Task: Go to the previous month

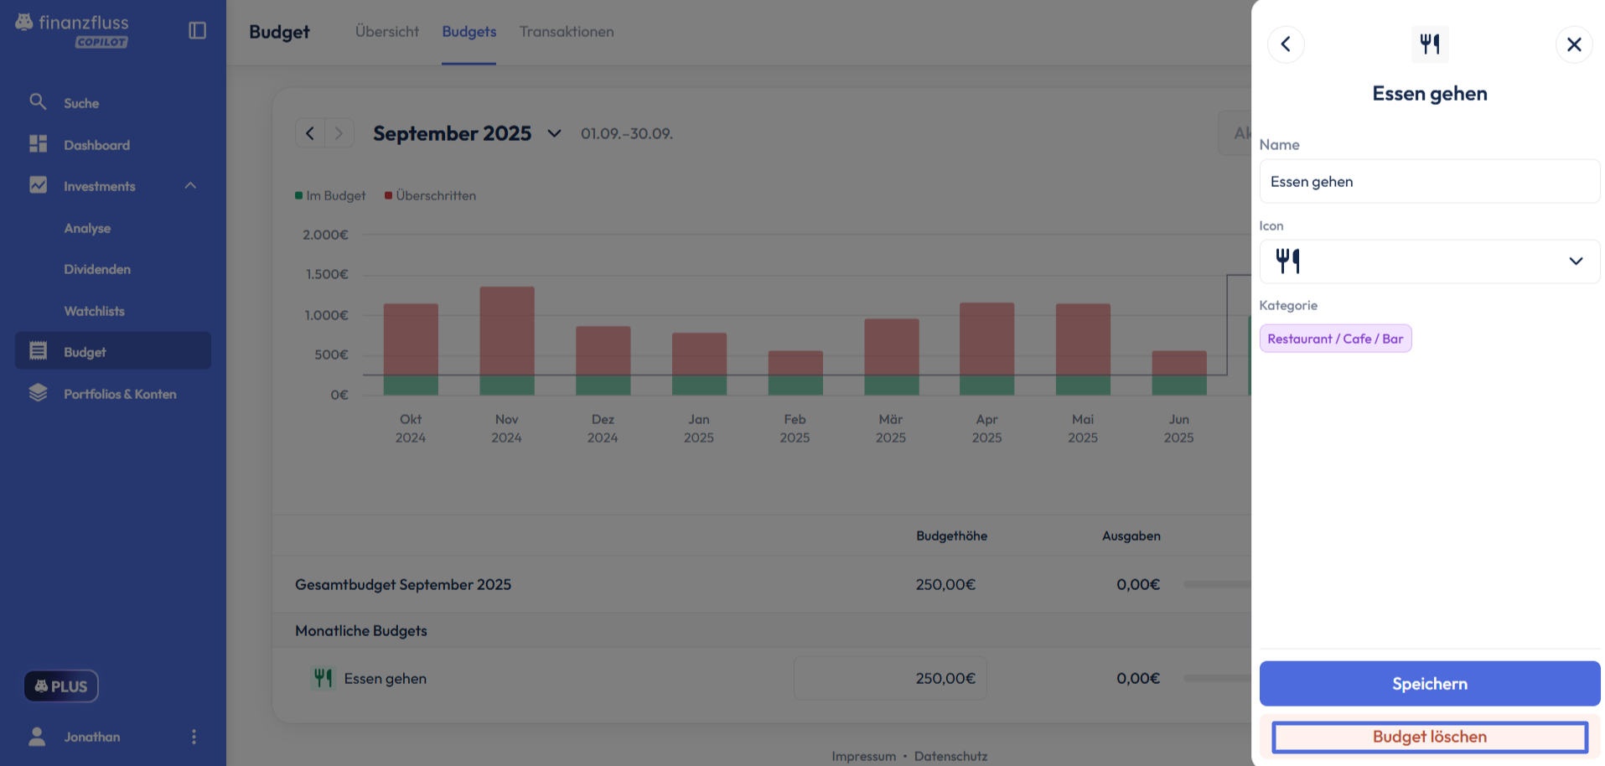Action: (310, 133)
